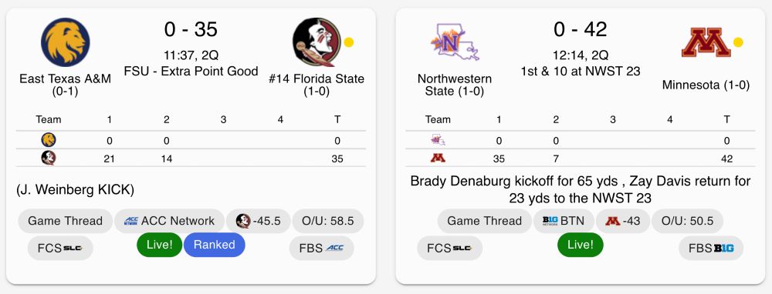Select the ACC Network chip
772x294 pixels.
[x=169, y=221]
